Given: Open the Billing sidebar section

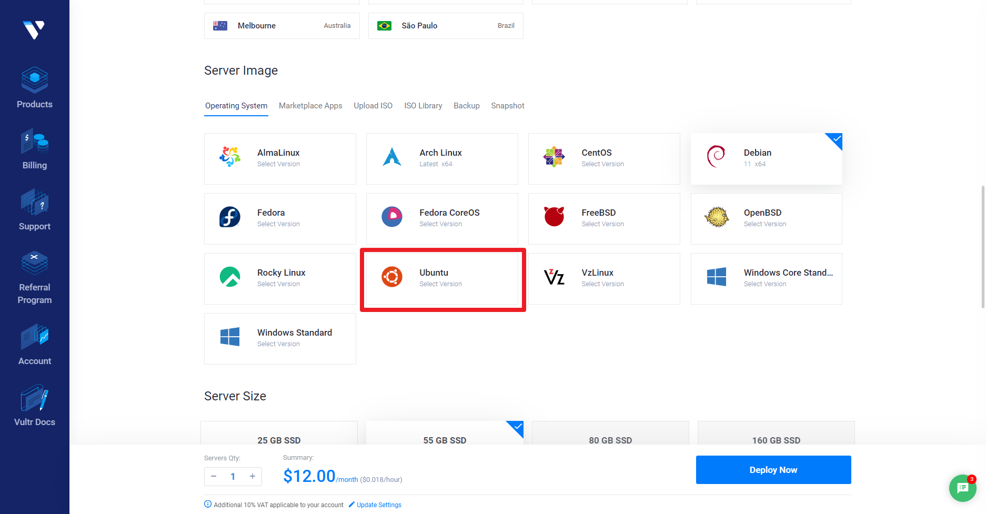Looking at the screenshot, I should click(35, 149).
